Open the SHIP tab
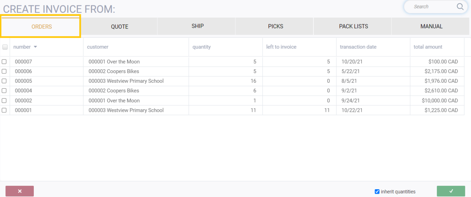The width and height of the screenshot is (471, 197). tap(197, 26)
